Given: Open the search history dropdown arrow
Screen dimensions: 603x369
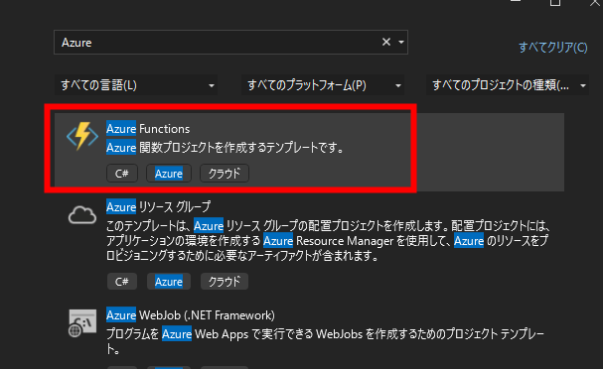Looking at the screenshot, I should tap(401, 42).
